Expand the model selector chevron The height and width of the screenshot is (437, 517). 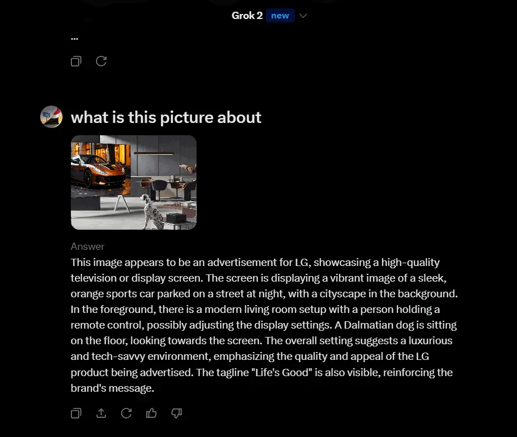303,16
